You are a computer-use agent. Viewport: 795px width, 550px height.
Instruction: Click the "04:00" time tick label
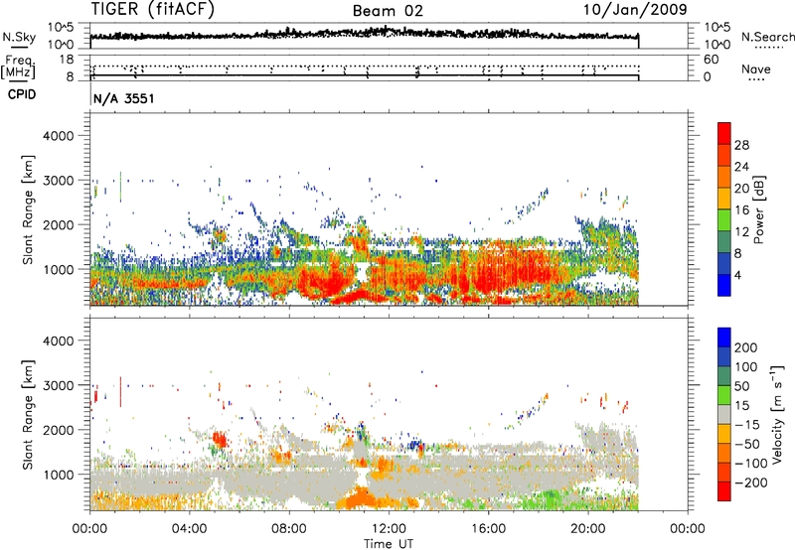coord(190,529)
